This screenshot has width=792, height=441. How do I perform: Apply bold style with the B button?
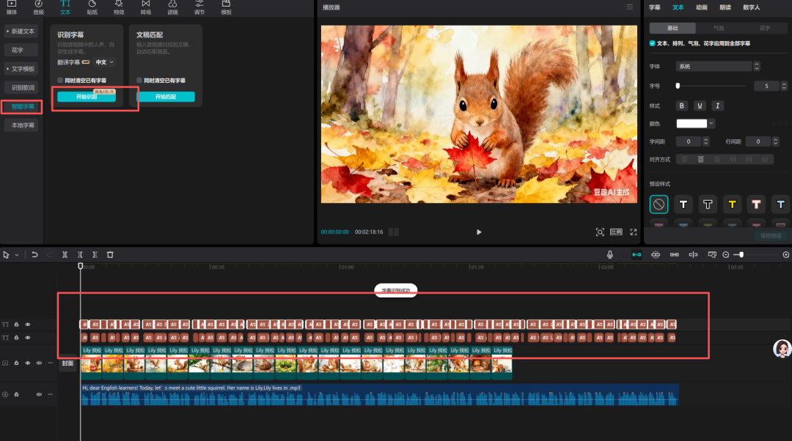coord(683,105)
